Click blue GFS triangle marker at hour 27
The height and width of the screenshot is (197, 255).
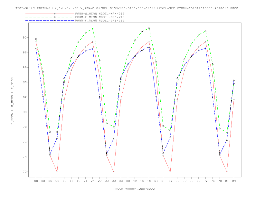(x=99, y=97)
